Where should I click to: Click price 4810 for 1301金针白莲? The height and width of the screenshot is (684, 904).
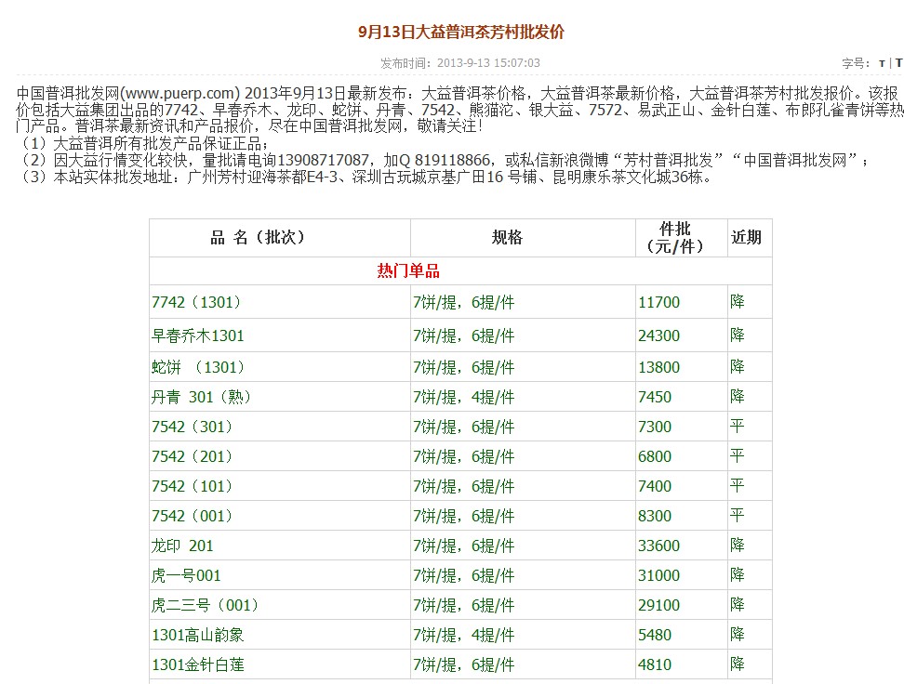point(655,664)
